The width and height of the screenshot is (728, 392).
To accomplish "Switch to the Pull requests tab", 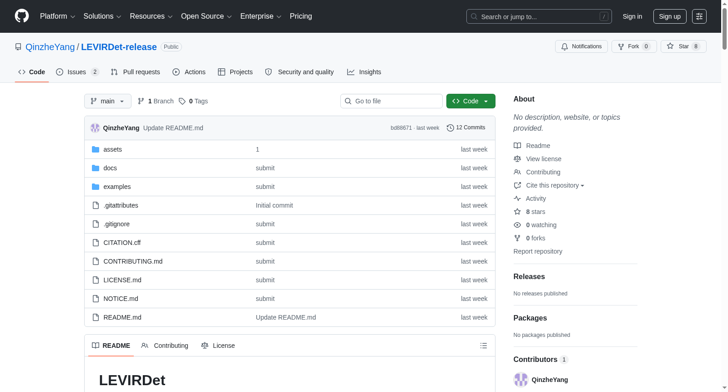I will [136, 72].
